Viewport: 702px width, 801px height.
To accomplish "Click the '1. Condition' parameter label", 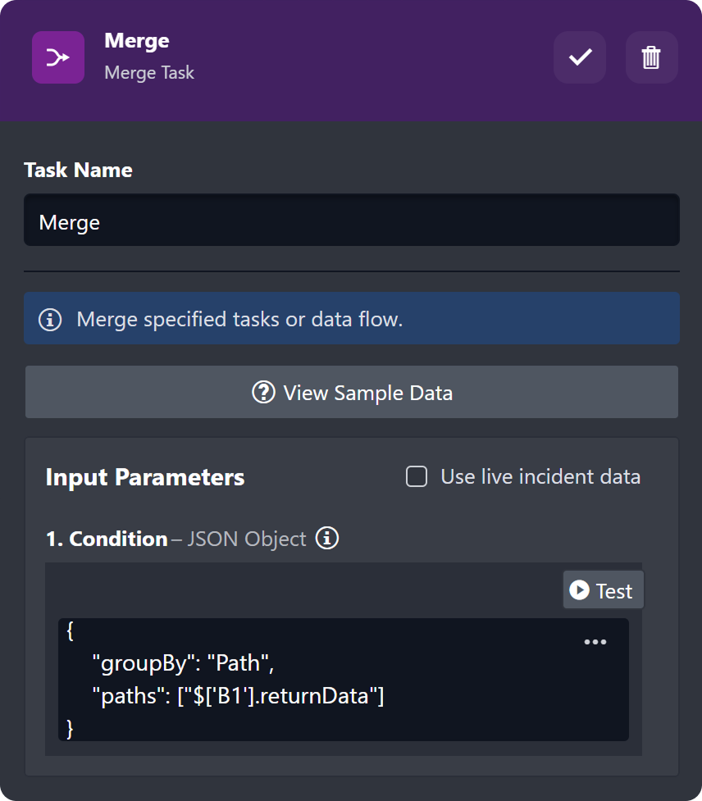I will 107,539.
